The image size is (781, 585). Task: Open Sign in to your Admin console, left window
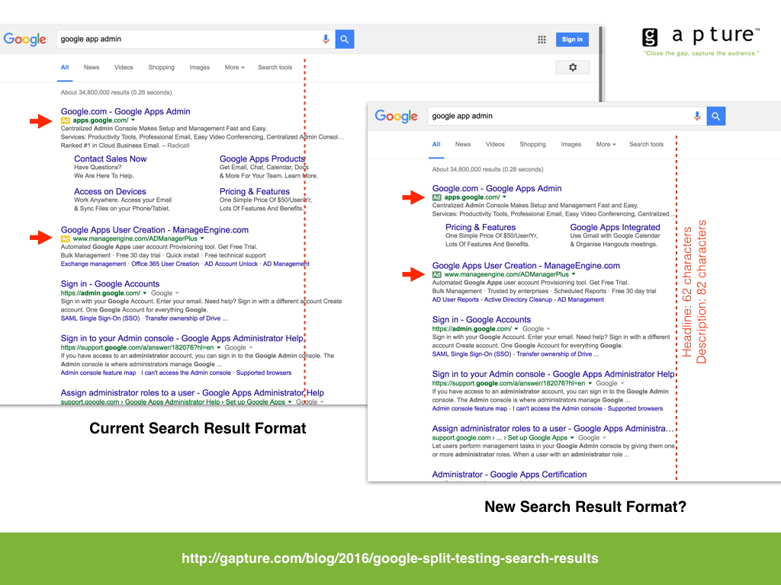(182, 338)
